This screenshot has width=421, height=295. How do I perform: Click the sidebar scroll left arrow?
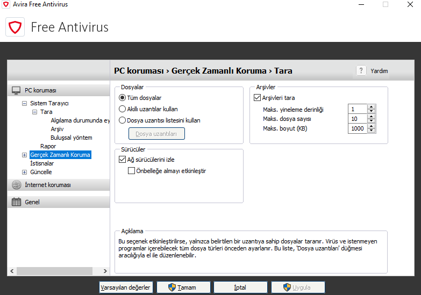12,271
